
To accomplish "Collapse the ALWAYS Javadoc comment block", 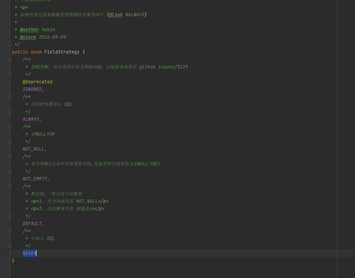I will click(10, 97).
